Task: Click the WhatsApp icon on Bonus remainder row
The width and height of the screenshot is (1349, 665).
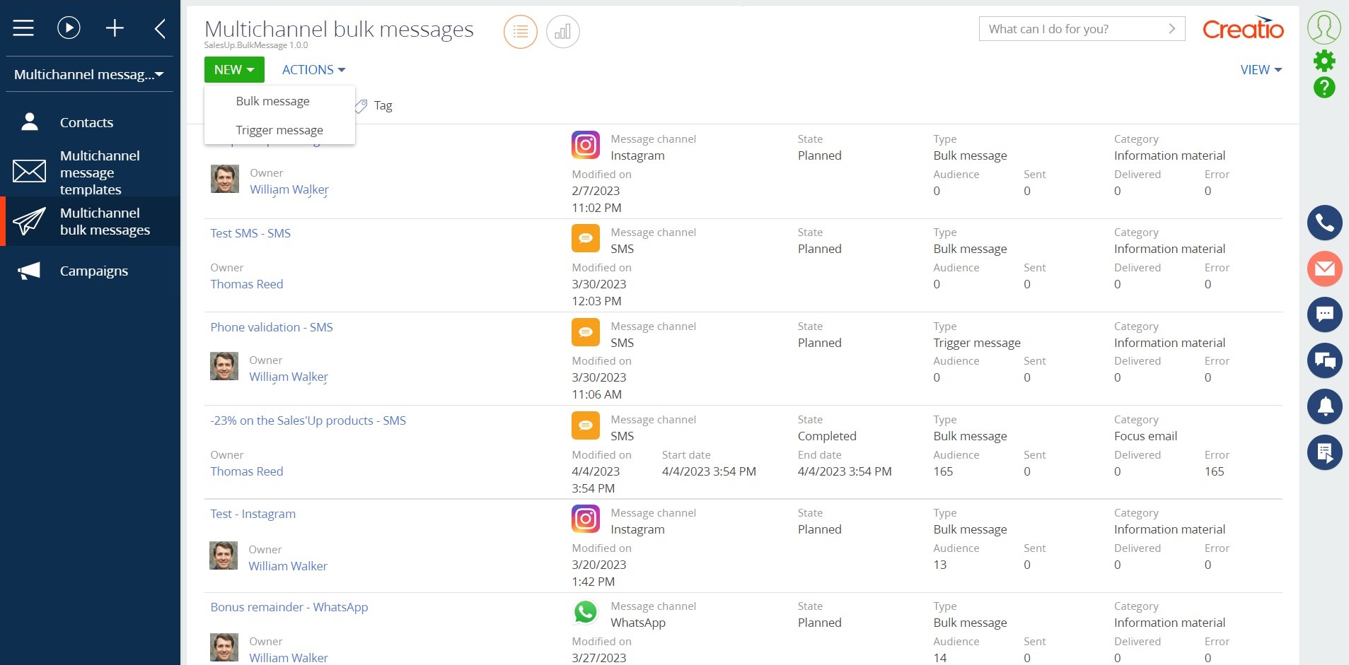Action: pos(584,612)
